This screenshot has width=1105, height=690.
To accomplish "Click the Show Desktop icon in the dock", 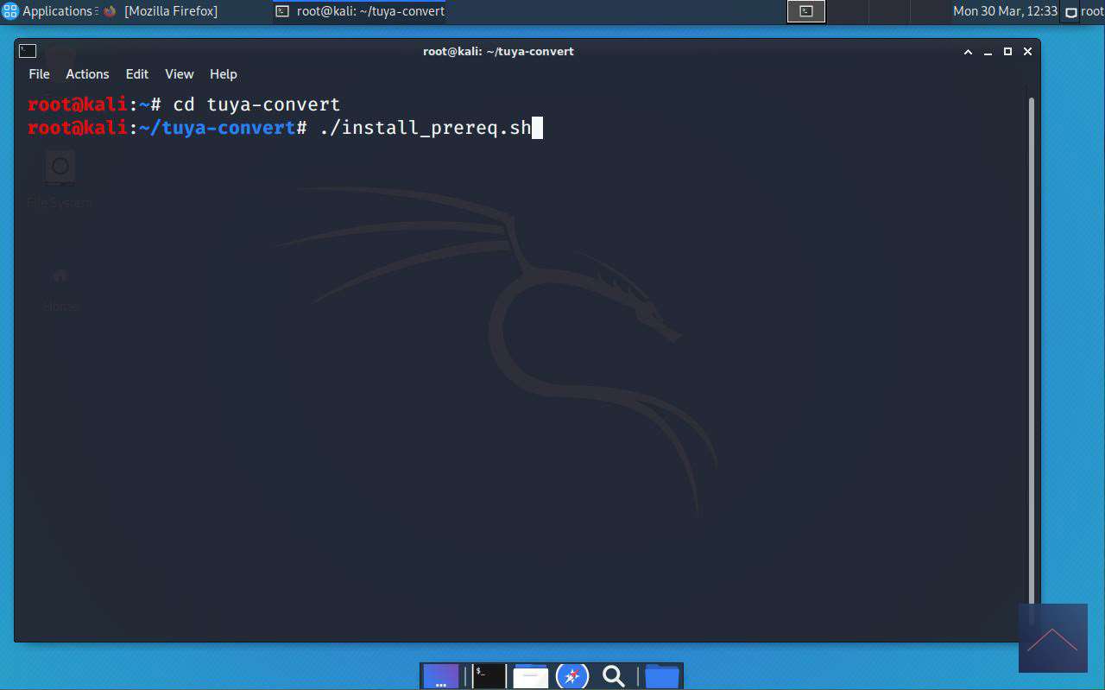I will [x=441, y=675].
